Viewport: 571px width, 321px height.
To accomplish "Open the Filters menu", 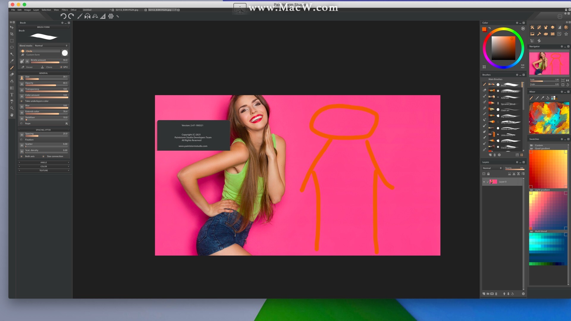I will (x=65, y=10).
